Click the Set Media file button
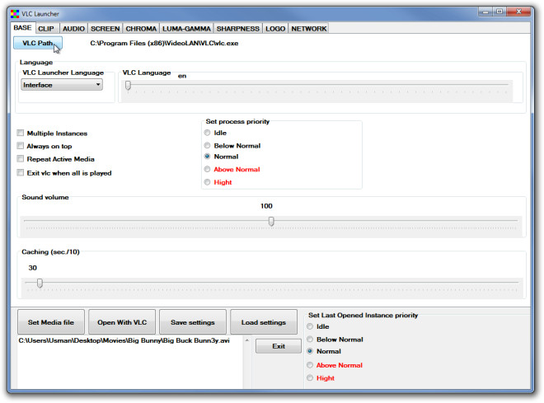The image size is (544, 403). [51, 322]
